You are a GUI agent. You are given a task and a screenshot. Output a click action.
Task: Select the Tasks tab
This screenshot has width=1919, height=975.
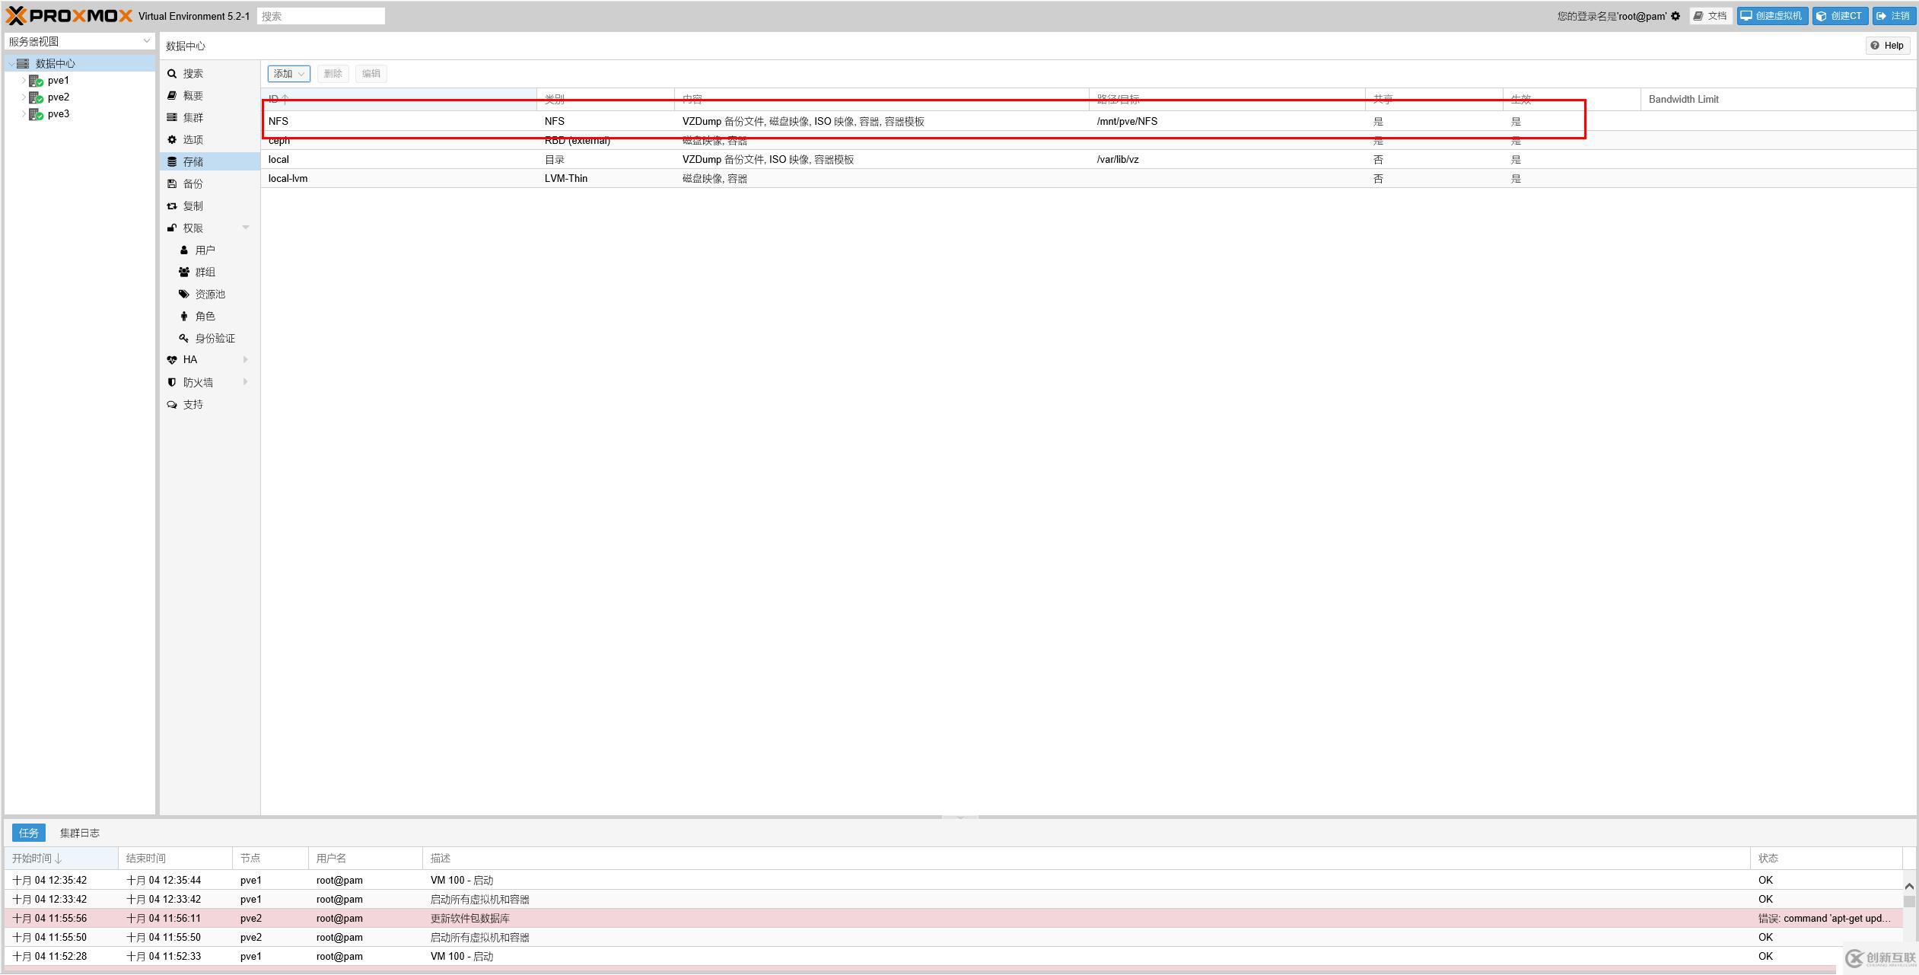click(29, 833)
